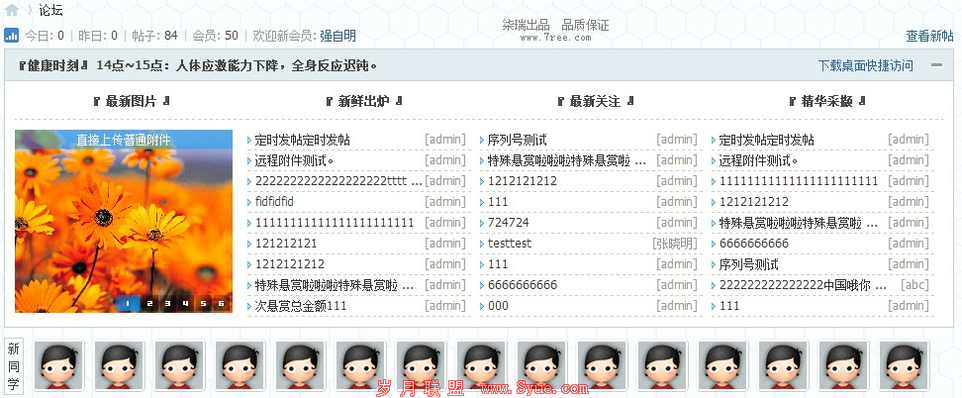Click the 新鲜出炉 column heading
Screen dimensions: 962x398
(x=362, y=101)
